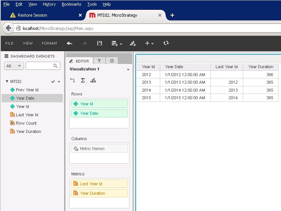The width and height of the screenshot is (281, 211).
Task: Open the Bookmarks browser menu
Action: coord(71,4)
